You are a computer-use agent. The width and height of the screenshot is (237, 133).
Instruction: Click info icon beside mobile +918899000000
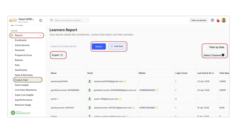point(157,90)
